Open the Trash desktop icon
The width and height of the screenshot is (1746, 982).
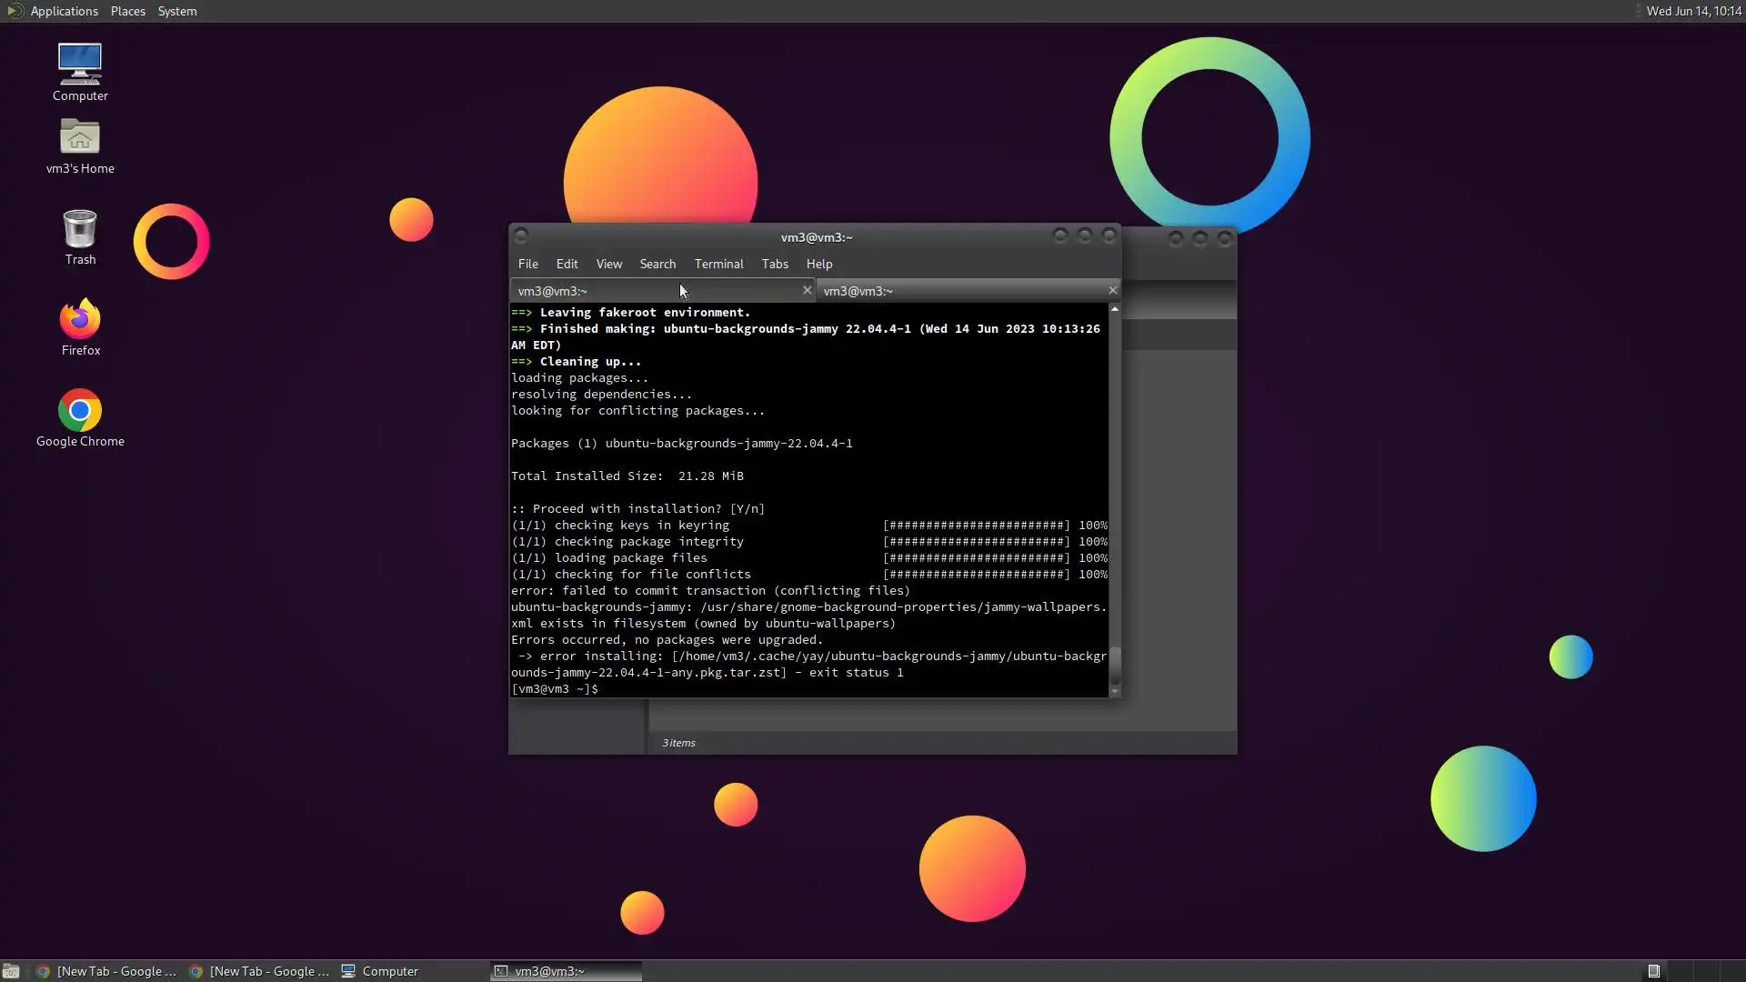click(x=80, y=236)
